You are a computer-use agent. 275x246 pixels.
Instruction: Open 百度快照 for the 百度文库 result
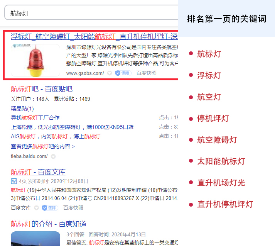[x=73, y=208]
